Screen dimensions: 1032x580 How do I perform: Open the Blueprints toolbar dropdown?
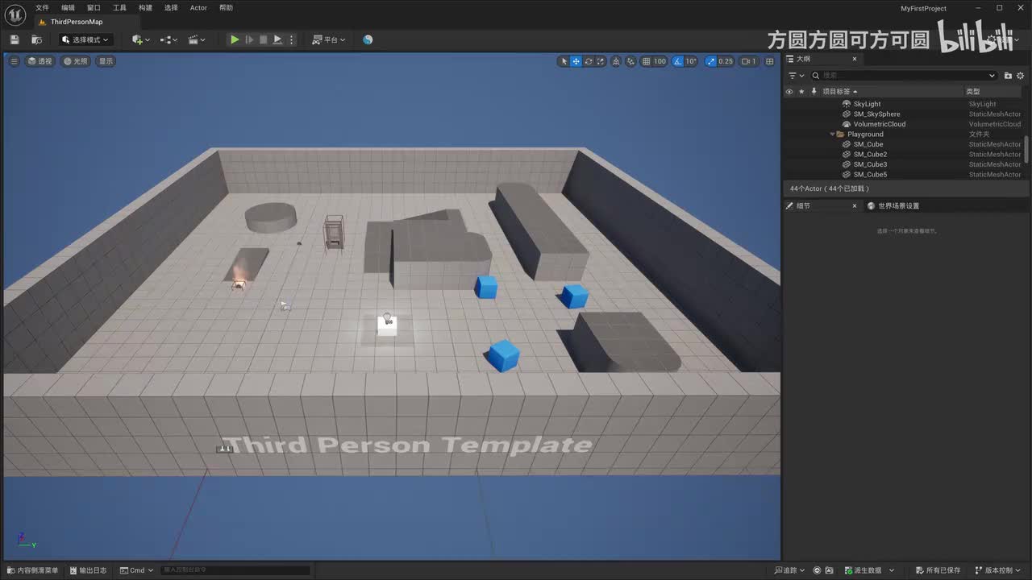pos(168,39)
